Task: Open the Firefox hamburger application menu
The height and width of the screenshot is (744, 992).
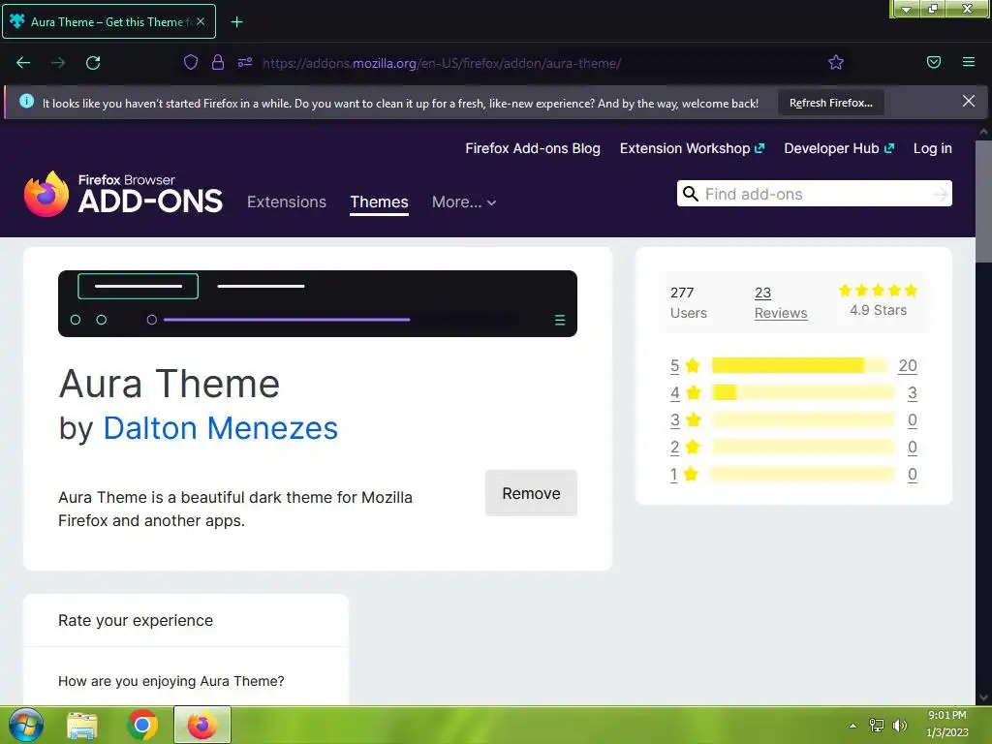Action: [x=969, y=62]
